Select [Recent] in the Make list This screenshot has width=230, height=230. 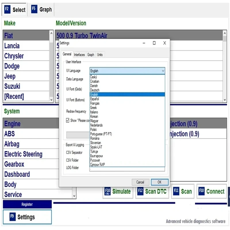pyautogui.click(x=26, y=96)
